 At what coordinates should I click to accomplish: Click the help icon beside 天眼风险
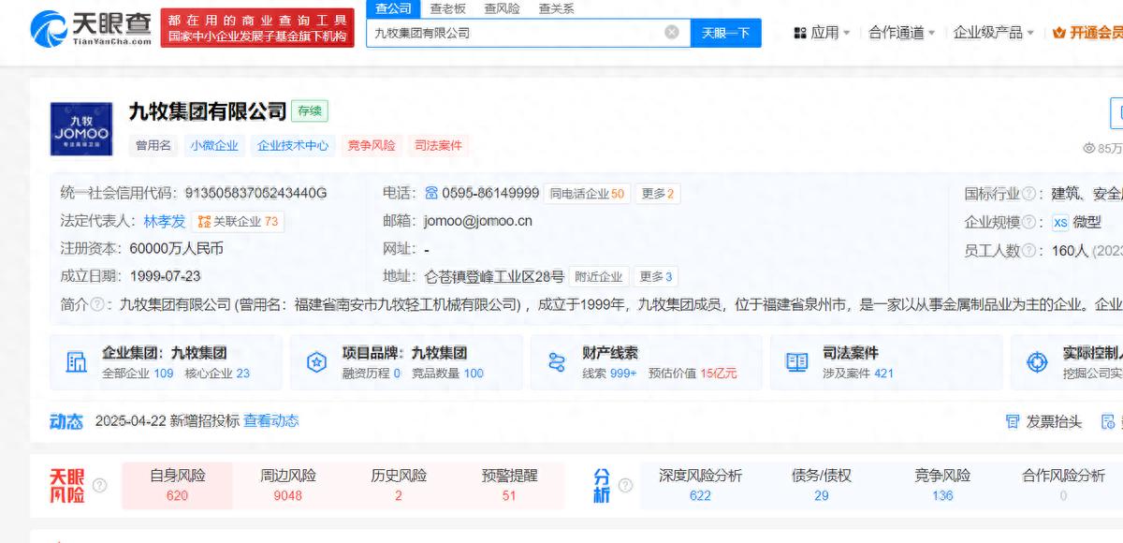coord(100,485)
